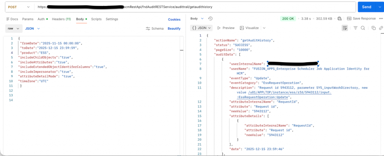Click the Visualize image icon
The height and width of the screenshot is (156, 384).
coord(242,28)
